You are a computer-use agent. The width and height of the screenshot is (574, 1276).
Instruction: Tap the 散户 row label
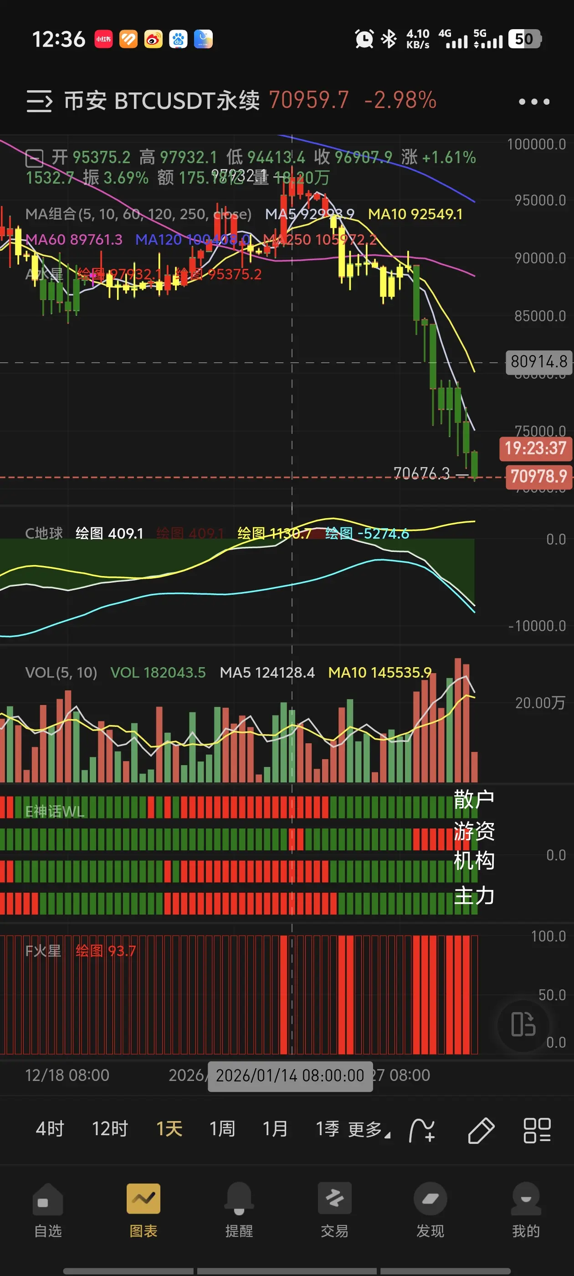tap(474, 799)
